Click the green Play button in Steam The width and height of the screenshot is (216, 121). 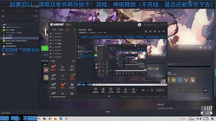point(45,48)
